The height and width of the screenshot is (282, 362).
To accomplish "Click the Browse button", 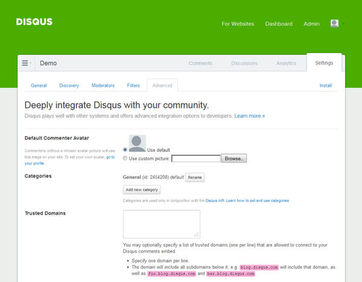I will 233,158.
